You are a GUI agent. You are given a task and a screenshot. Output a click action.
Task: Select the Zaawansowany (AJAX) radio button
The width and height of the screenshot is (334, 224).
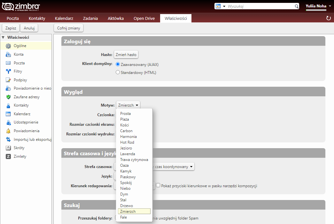(x=118, y=64)
